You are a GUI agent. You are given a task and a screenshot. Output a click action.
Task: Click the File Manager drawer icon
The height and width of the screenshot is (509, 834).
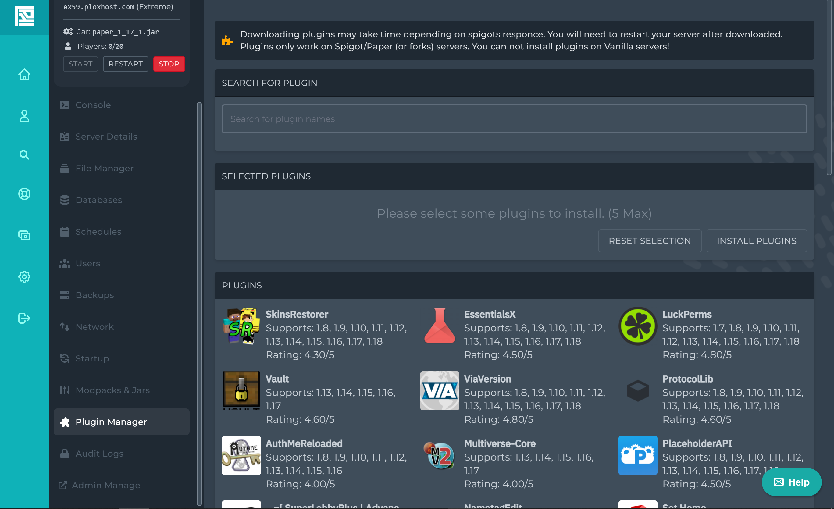click(65, 168)
